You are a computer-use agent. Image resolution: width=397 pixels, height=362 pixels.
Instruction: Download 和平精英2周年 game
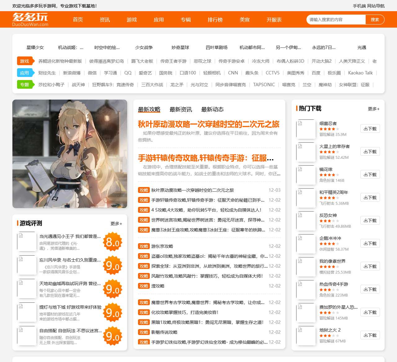point(370,198)
